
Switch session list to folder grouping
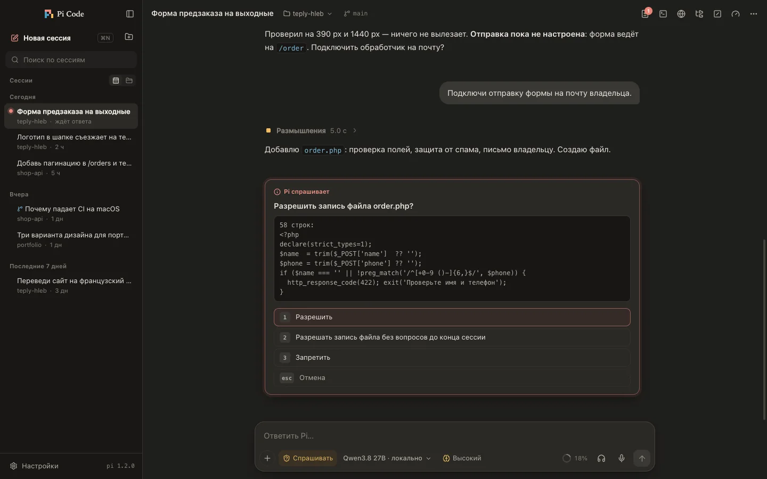(129, 80)
